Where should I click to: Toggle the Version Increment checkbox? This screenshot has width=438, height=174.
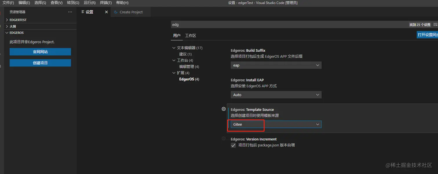(233, 145)
